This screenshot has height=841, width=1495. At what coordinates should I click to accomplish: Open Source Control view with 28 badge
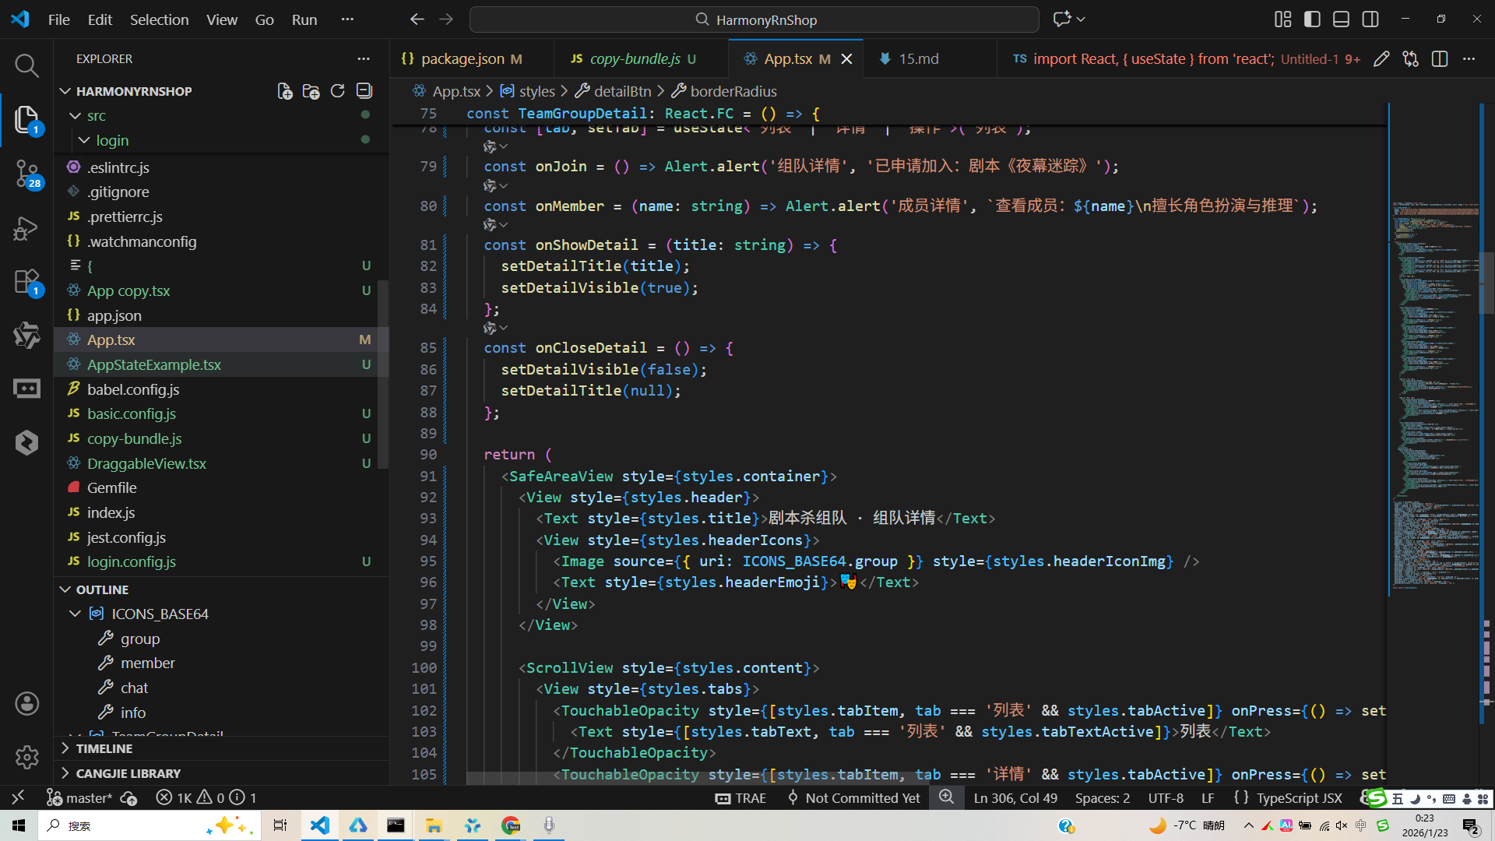click(x=26, y=173)
